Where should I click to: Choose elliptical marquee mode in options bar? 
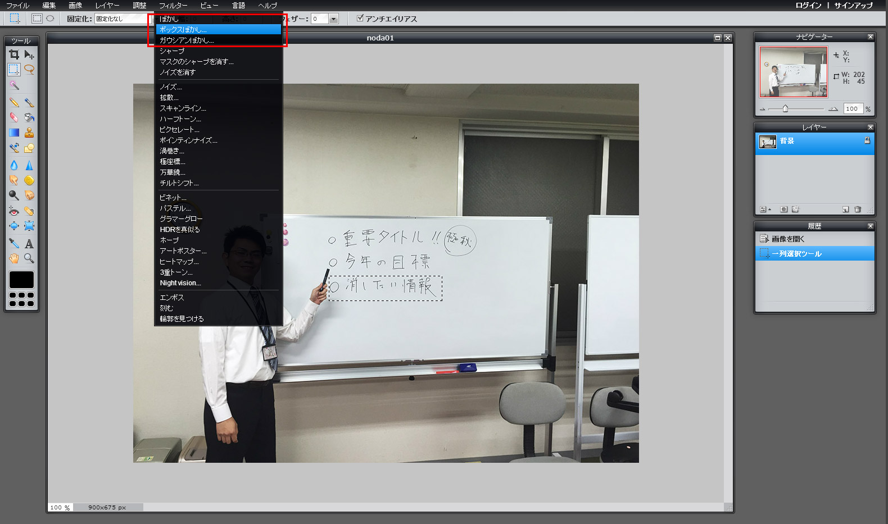click(x=50, y=19)
